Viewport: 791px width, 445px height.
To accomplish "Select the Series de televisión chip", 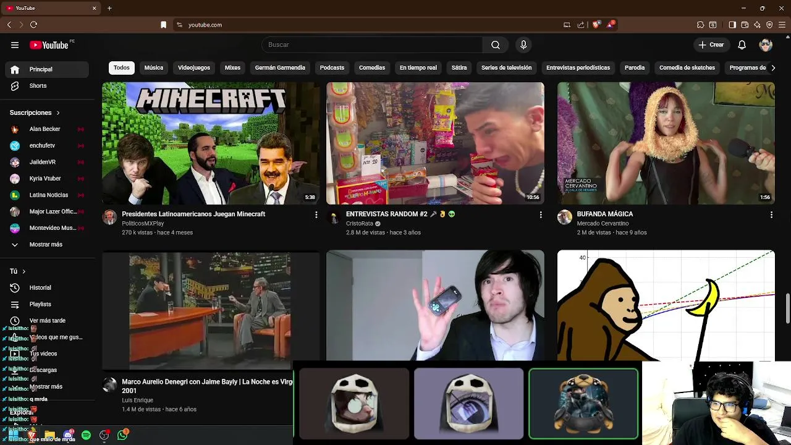I will tap(507, 68).
